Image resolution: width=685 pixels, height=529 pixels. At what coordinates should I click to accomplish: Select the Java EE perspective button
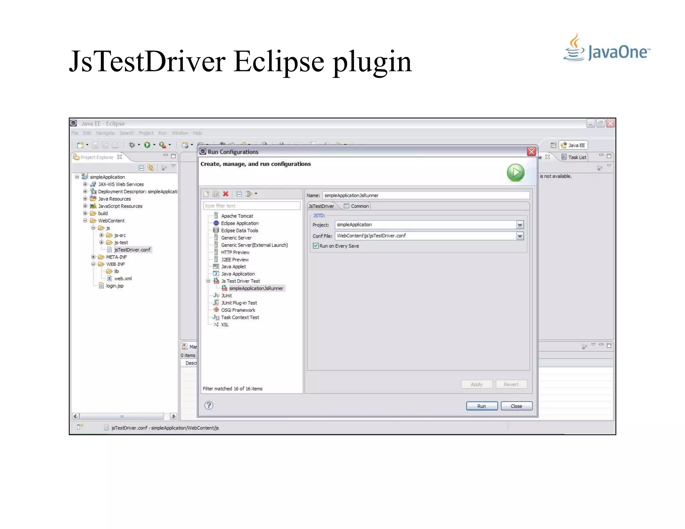click(x=573, y=145)
